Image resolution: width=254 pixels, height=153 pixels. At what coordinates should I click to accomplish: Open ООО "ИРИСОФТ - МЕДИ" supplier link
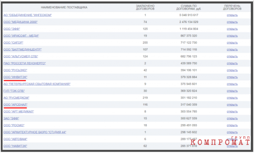21,36
